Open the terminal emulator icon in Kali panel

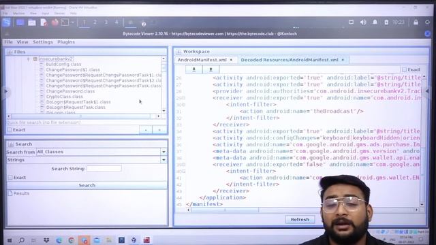pyautogui.click(x=65, y=22)
